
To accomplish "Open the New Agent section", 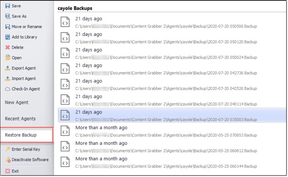I will 17,102.
